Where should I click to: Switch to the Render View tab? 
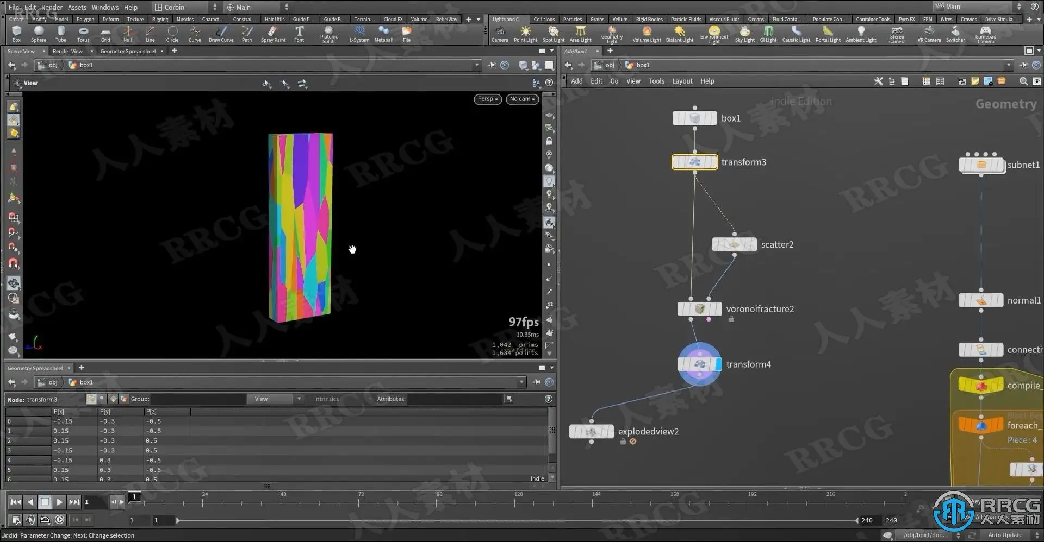tap(67, 51)
